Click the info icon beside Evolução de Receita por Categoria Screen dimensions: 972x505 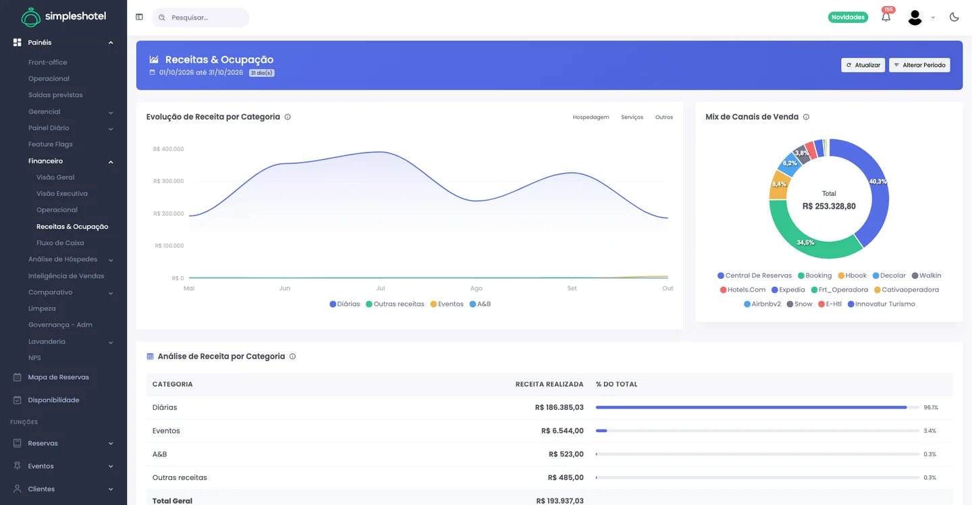click(x=288, y=117)
